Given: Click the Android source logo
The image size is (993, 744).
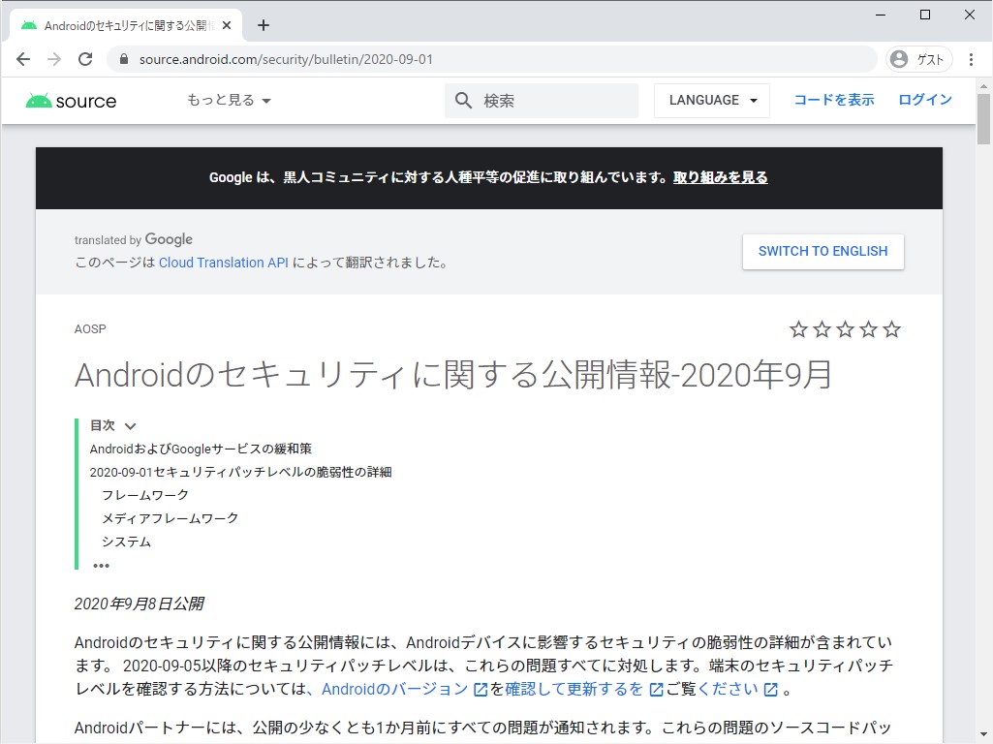Looking at the screenshot, I should (x=70, y=100).
